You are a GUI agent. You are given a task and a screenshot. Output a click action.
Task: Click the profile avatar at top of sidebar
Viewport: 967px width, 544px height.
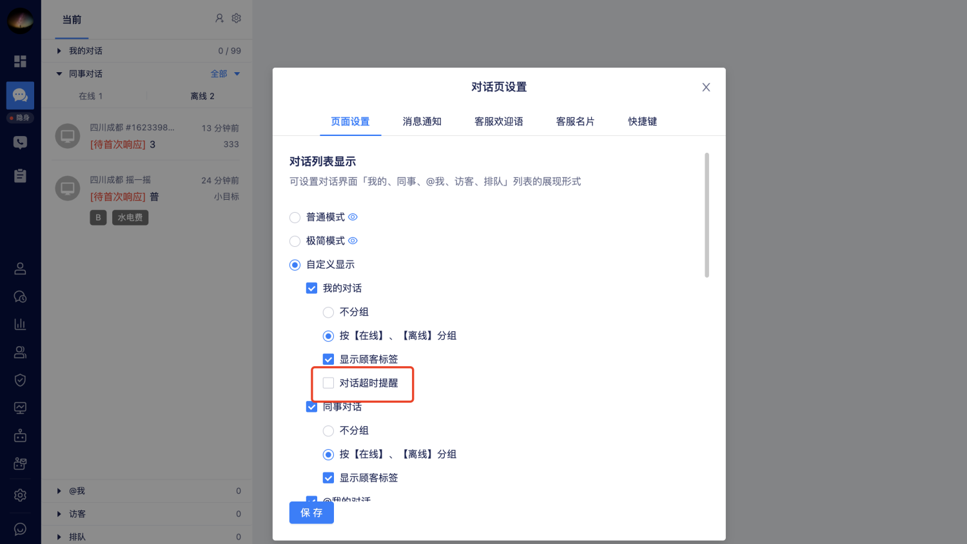21,21
